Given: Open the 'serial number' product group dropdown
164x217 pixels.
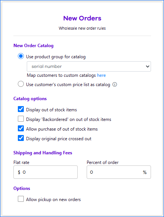Looking at the screenshot, I should [x=89, y=66].
